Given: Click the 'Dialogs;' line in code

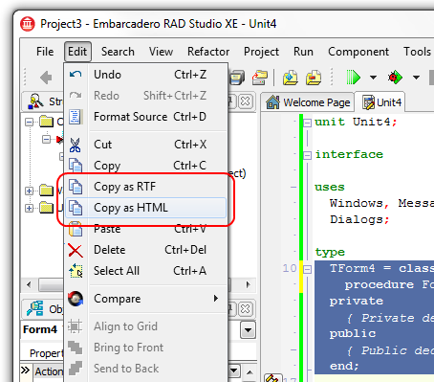Looking at the screenshot, I should pos(359,219).
